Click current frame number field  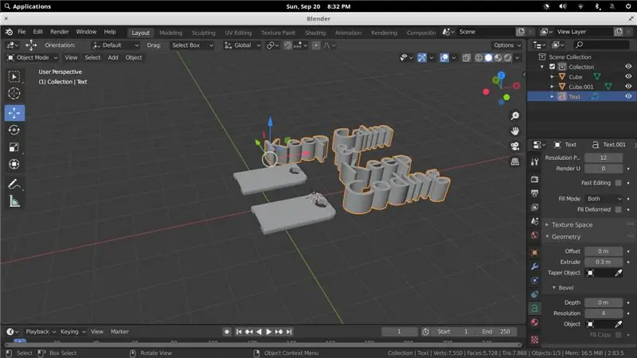(400, 332)
